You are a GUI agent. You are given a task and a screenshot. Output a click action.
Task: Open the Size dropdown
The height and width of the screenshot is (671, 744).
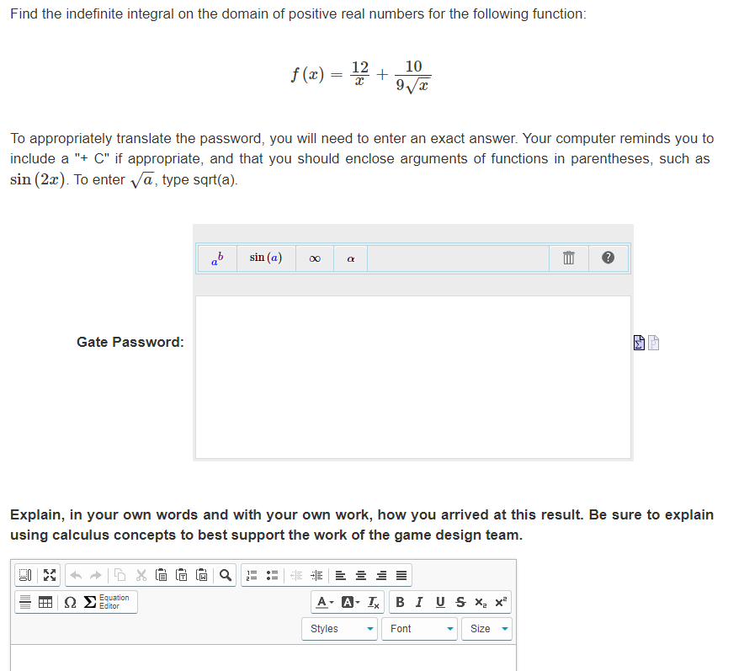click(x=486, y=628)
